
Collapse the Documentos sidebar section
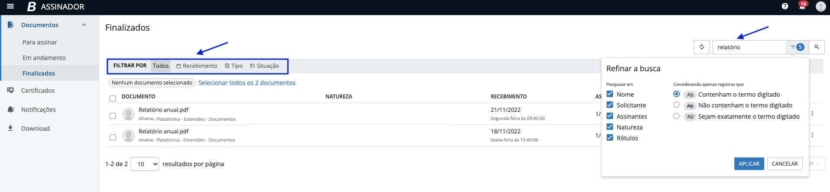coord(84,25)
